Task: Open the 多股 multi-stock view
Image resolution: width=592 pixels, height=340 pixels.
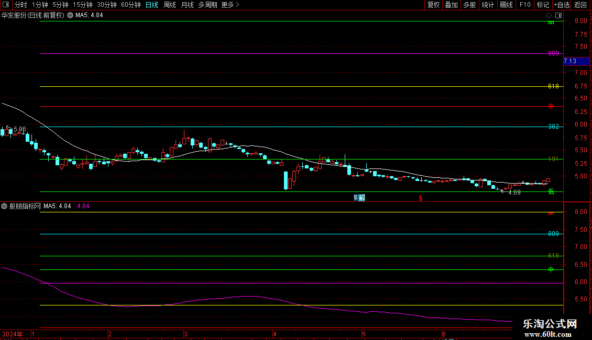Action: click(469, 5)
